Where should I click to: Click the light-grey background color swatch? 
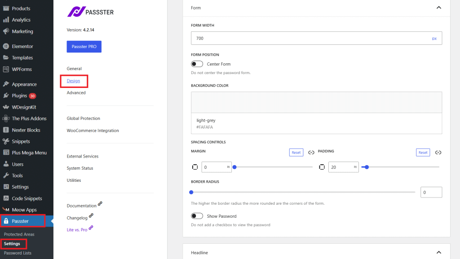(316, 102)
